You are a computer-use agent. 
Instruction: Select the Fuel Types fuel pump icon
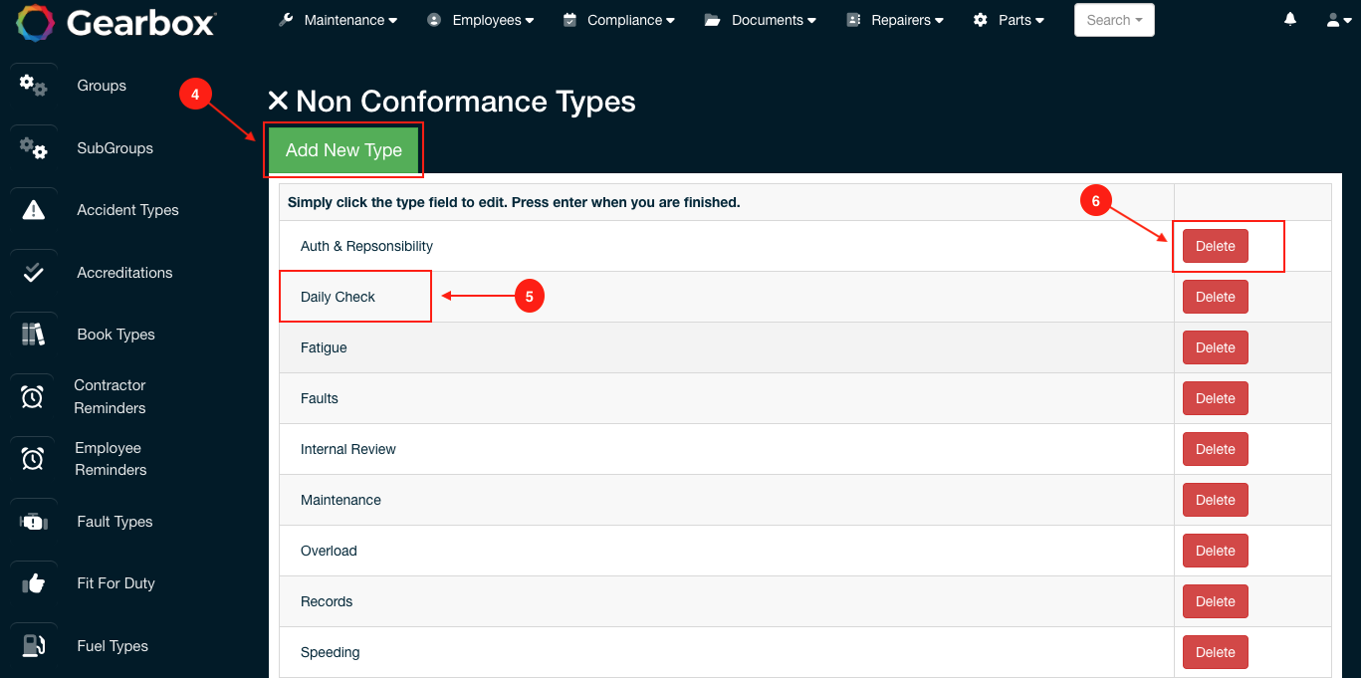(x=33, y=645)
